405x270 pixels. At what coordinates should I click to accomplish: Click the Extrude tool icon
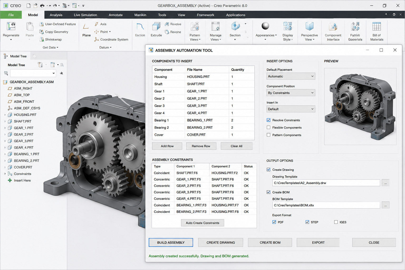[156, 26]
